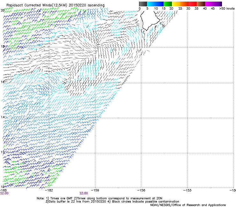Click the '>50 knots' legend label
This screenshot has height=207, width=236.
(227, 9)
